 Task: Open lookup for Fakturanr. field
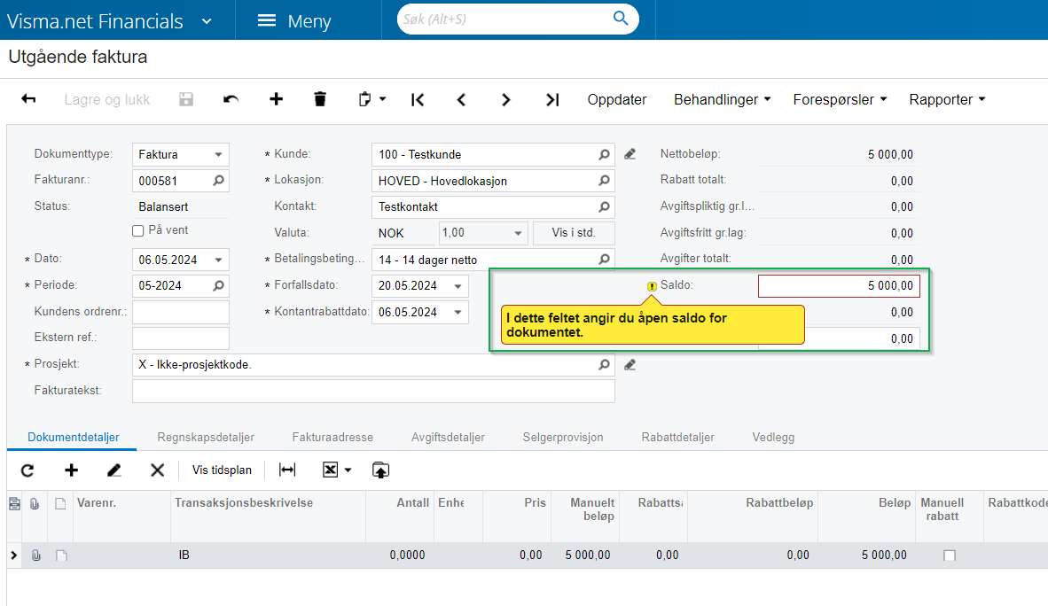coord(219,181)
